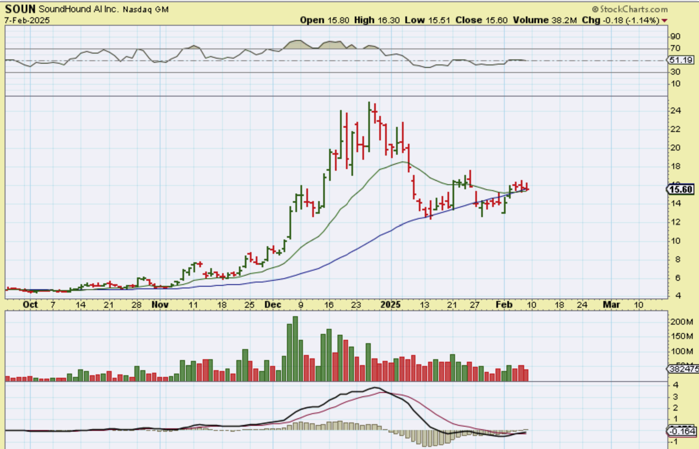The width and height of the screenshot is (699, 449).
Task: Click the 15.60 last price tag on axis
Action: [x=681, y=189]
